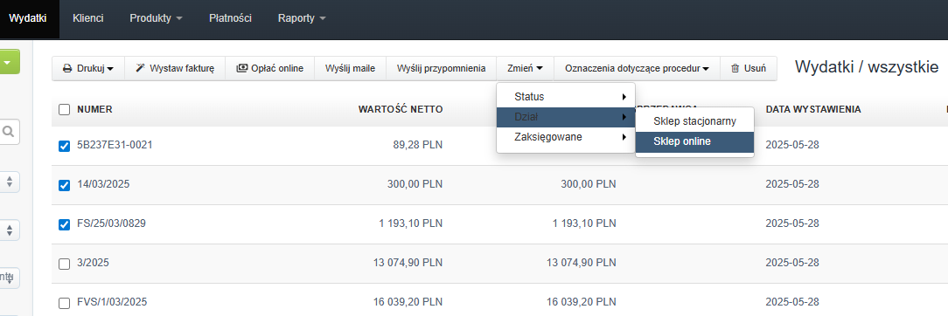This screenshot has width=948, height=316.
Task: Click the printer icon on Drukuj
Action: [67, 69]
